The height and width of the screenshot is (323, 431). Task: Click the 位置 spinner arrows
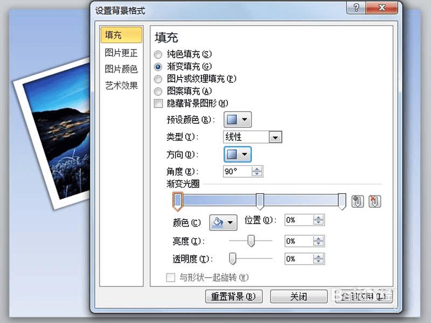pos(318,220)
